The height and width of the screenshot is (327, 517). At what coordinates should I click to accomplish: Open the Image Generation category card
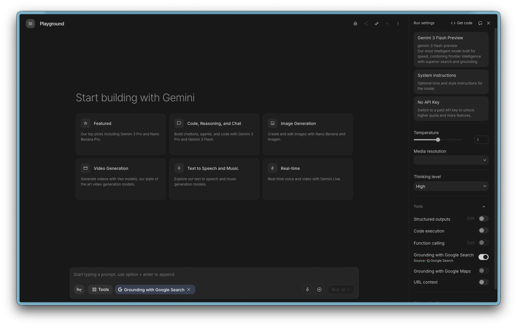tap(307, 134)
